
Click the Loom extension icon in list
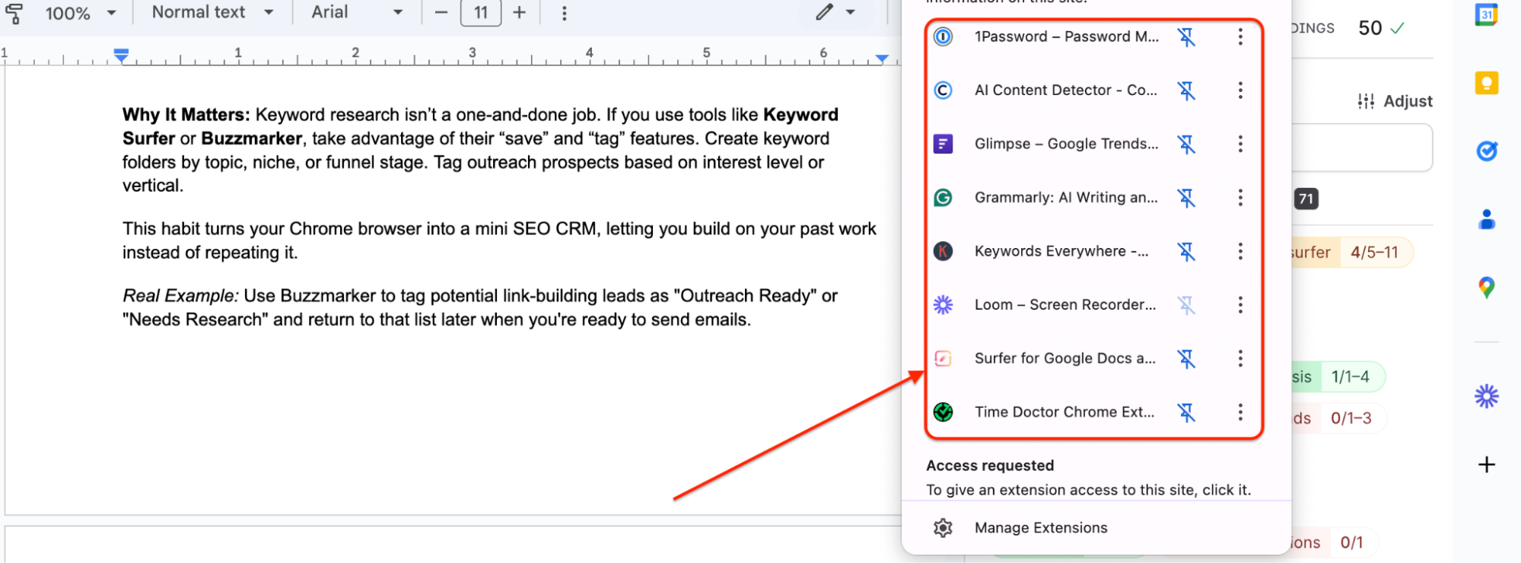[x=943, y=305]
